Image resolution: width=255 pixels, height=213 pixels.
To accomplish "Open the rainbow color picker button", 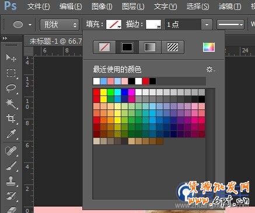I will point(209,47).
